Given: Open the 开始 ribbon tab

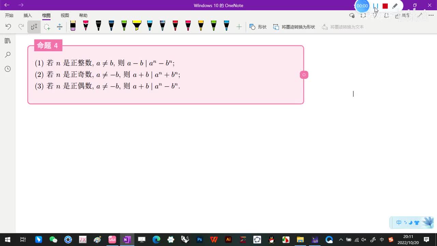Looking at the screenshot, I should click(x=9, y=15).
